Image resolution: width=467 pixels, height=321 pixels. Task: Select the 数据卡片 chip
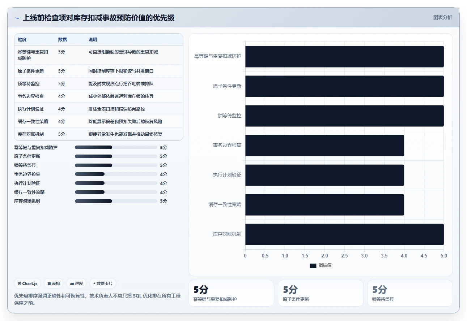[103, 283]
